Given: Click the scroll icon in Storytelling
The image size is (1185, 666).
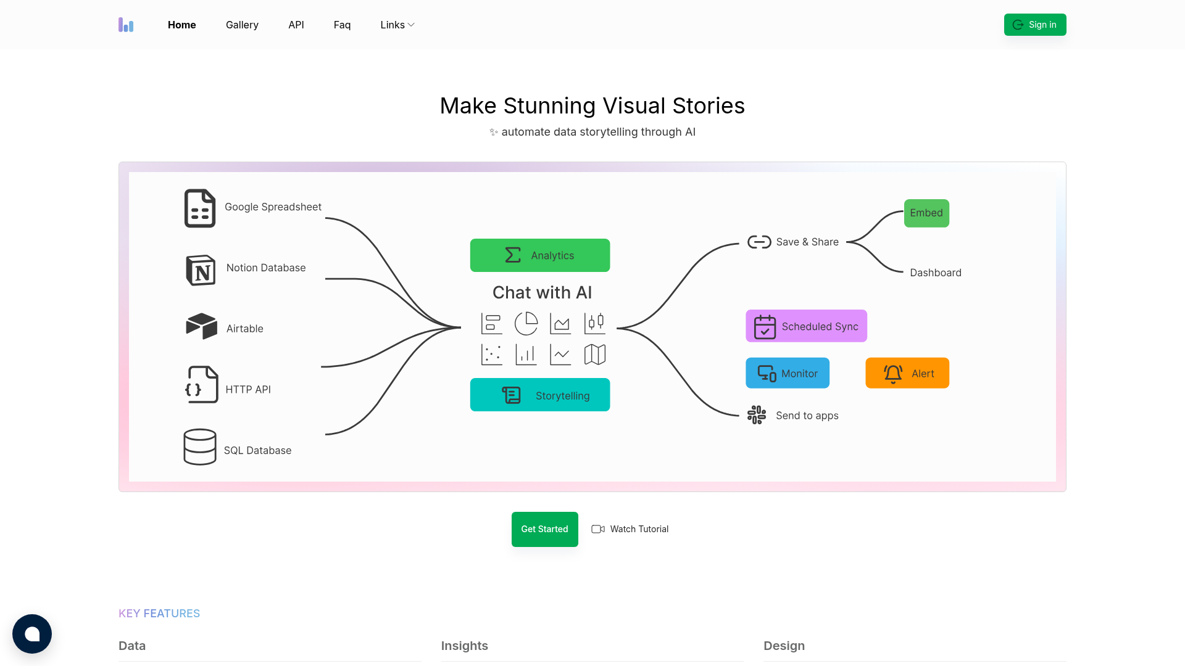Looking at the screenshot, I should click(x=512, y=395).
